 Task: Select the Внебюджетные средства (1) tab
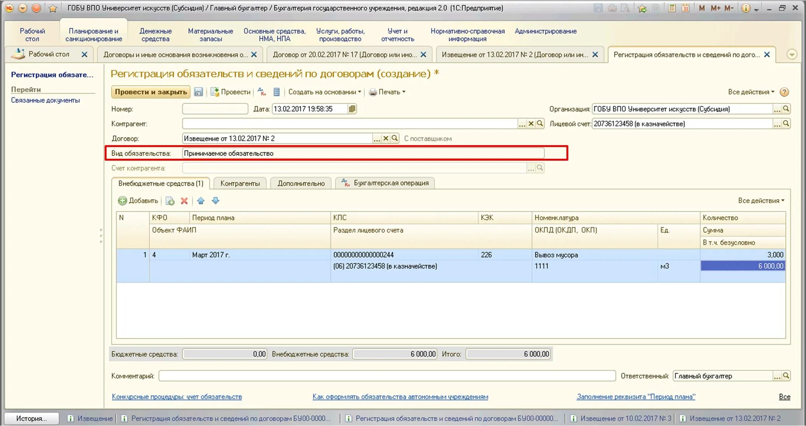[161, 183]
